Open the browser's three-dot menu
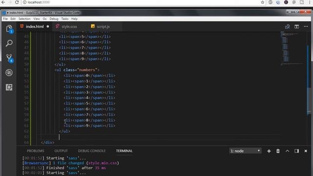This screenshot has width=313, height=176. pyautogui.click(x=310, y=2)
